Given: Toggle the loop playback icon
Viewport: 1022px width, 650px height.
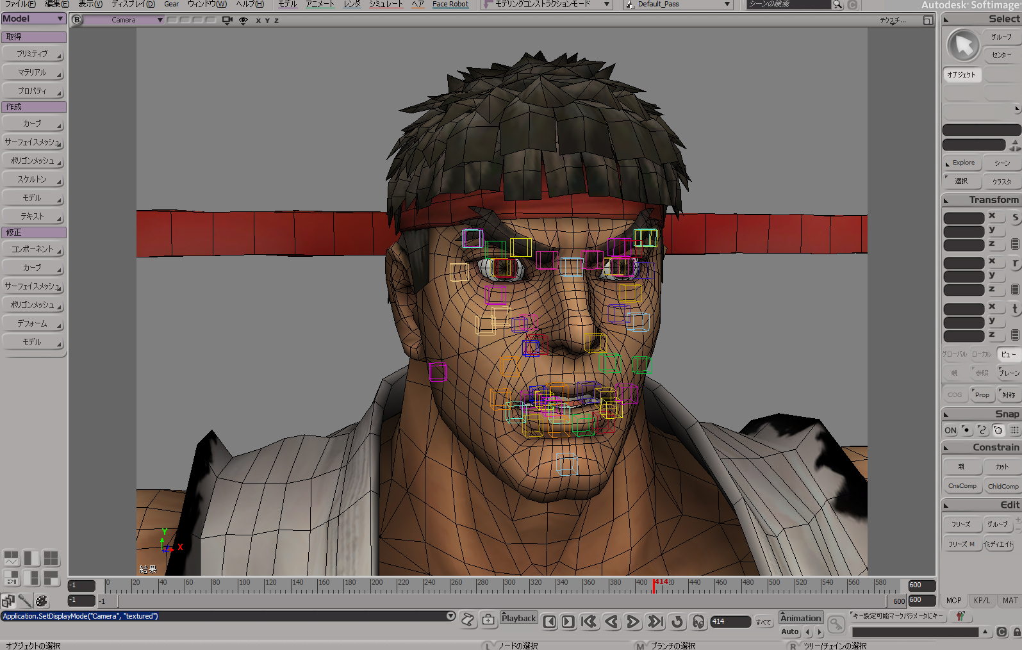Looking at the screenshot, I should [x=677, y=621].
